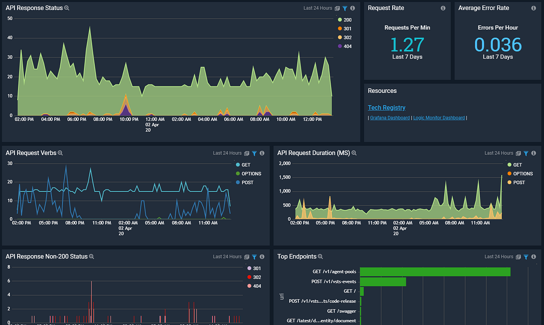
Task: Open the Grafana Dashboard link
Action: [390, 118]
